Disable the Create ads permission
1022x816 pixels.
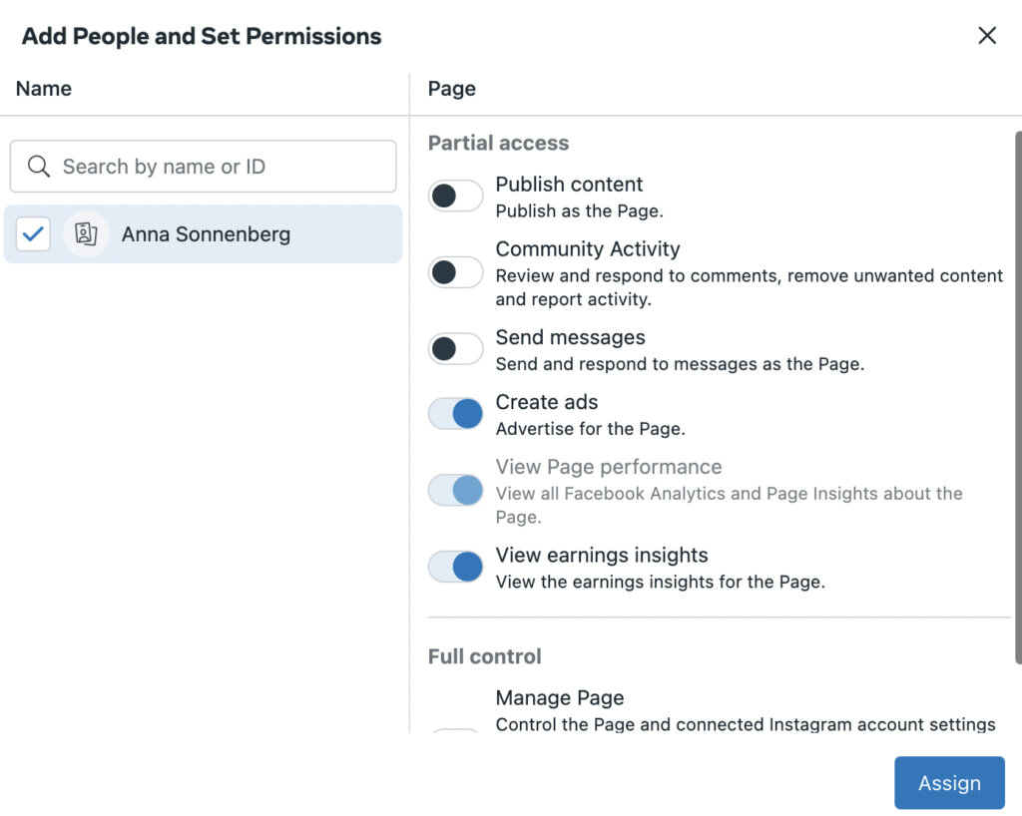click(455, 413)
